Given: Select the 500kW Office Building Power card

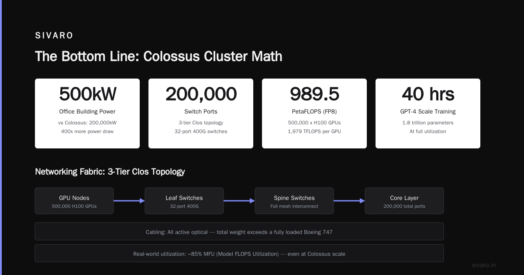Looking at the screenshot, I should [x=87, y=113].
